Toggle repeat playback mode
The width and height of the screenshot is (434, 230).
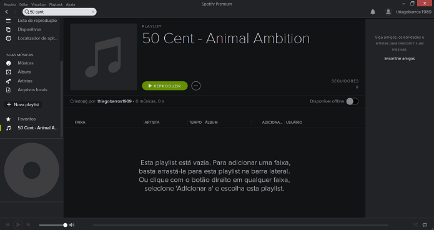pos(425,225)
